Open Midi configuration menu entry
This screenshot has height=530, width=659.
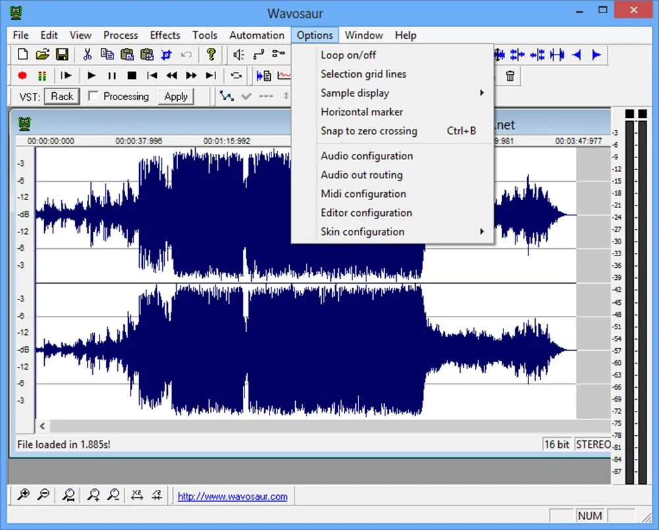tap(392, 194)
